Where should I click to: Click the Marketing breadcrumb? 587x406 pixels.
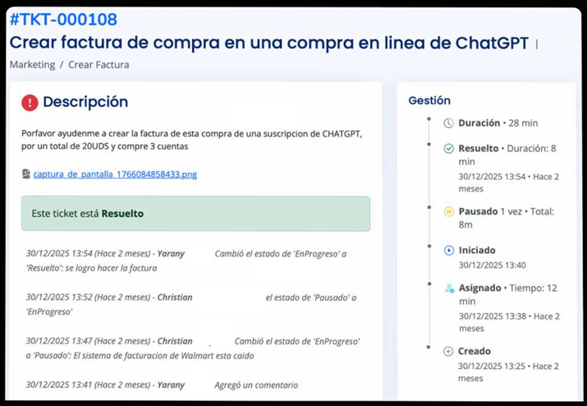(x=32, y=64)
